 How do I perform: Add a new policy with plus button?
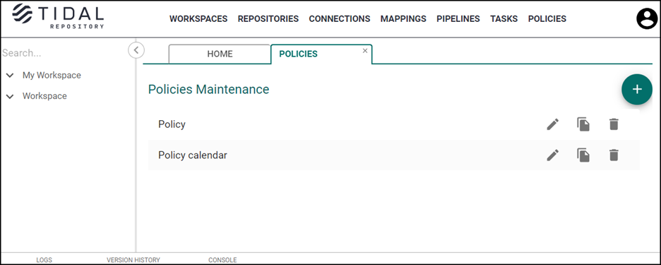(637, 89)
